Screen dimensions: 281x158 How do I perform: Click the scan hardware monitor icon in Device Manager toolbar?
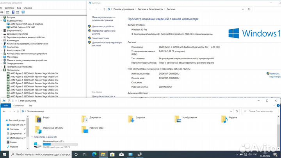tap(23, 12)
